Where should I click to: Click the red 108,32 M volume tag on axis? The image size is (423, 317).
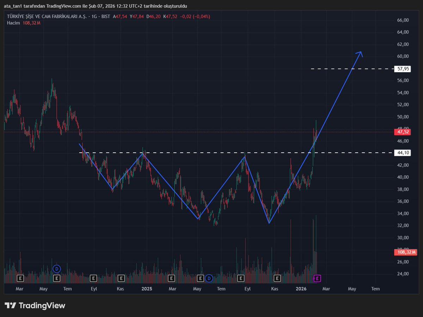pyautogui.click(x=406, y=252)
